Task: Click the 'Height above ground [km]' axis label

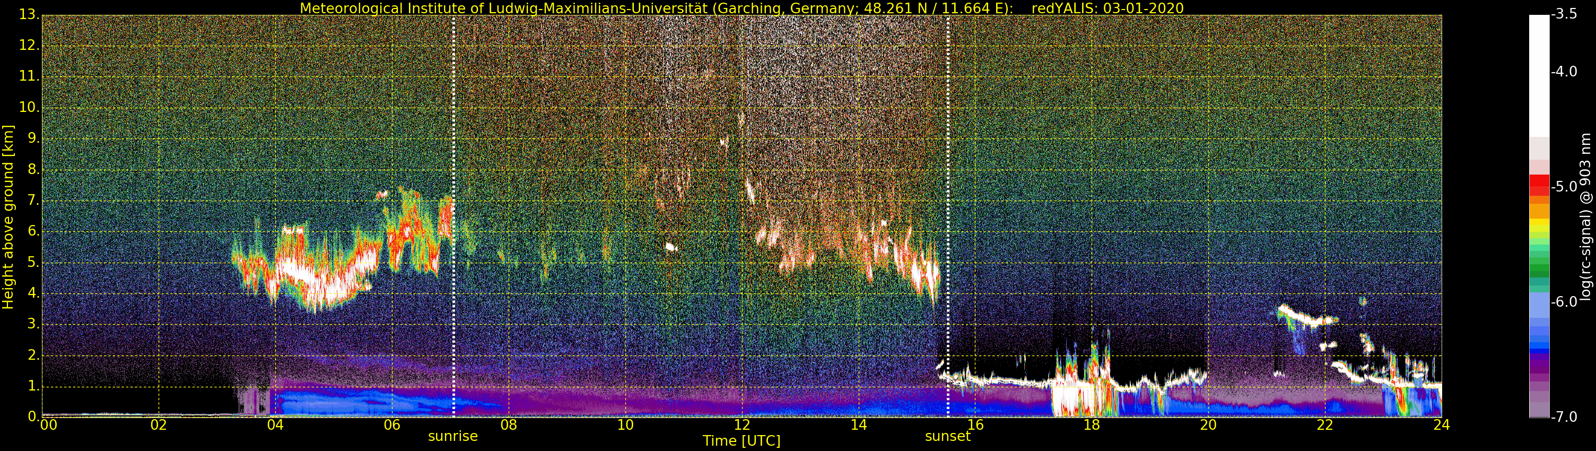Action: (x=8, y=217)
